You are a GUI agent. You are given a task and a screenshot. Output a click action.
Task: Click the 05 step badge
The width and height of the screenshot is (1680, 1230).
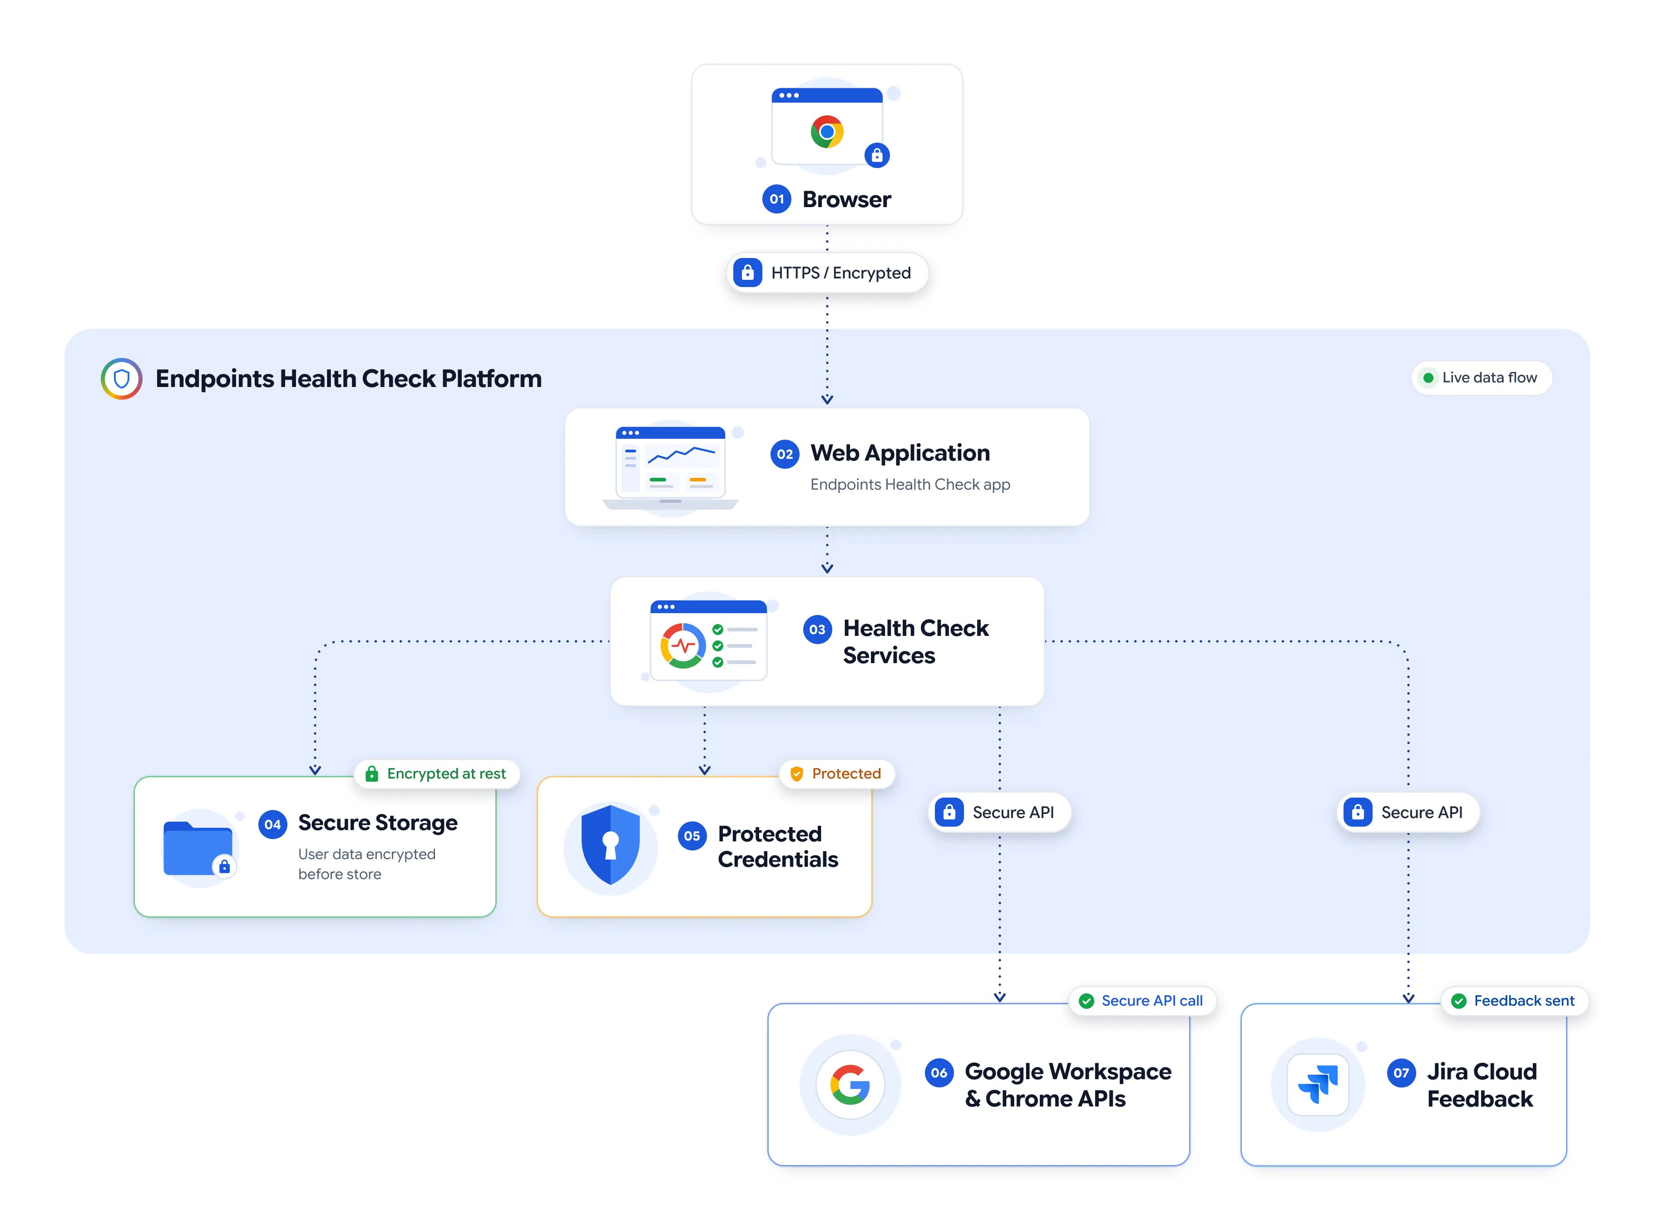(x=692, y=836)
